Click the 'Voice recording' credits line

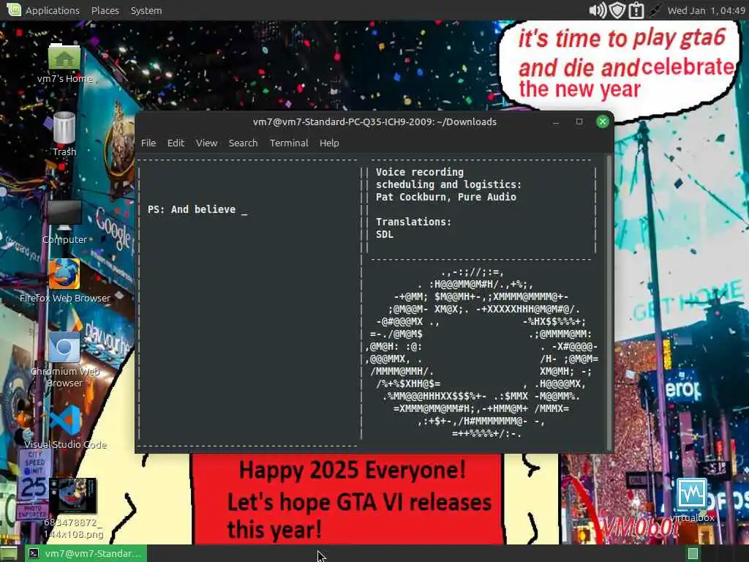[x=419, y=172]
